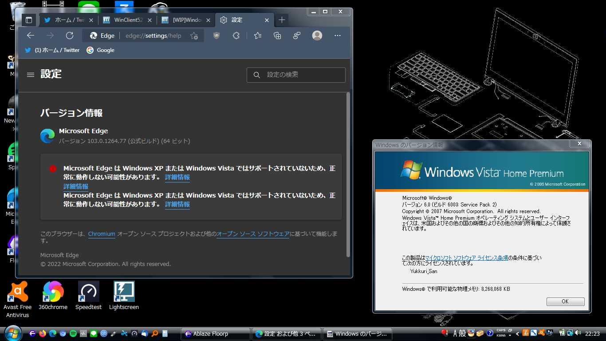This screenshot has height=341, width=606.
Task: Expand the settings hamburger menu
Action: click(x=31, y=75)
